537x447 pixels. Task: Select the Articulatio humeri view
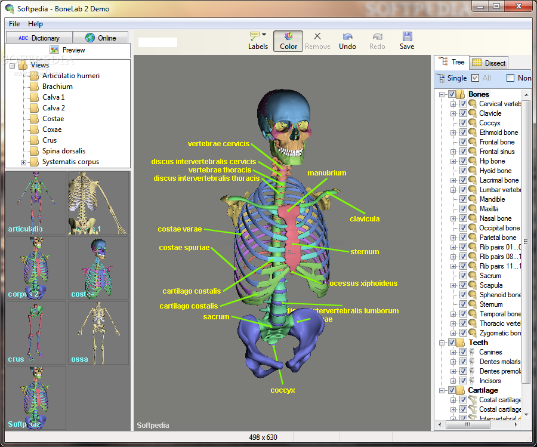[71, 76]
